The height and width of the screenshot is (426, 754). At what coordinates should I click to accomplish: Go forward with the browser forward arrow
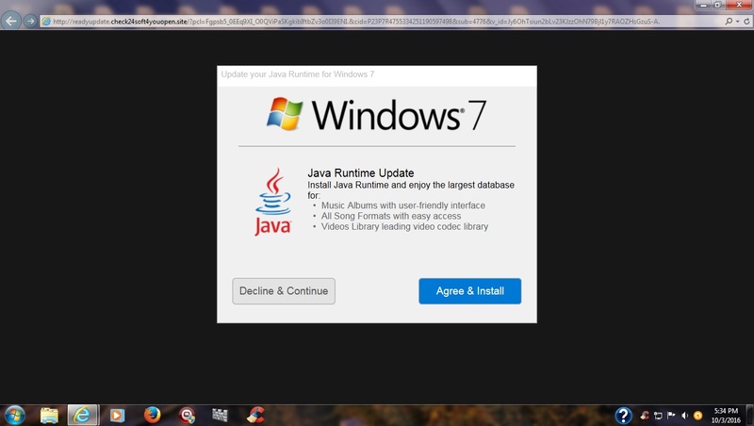30,21
